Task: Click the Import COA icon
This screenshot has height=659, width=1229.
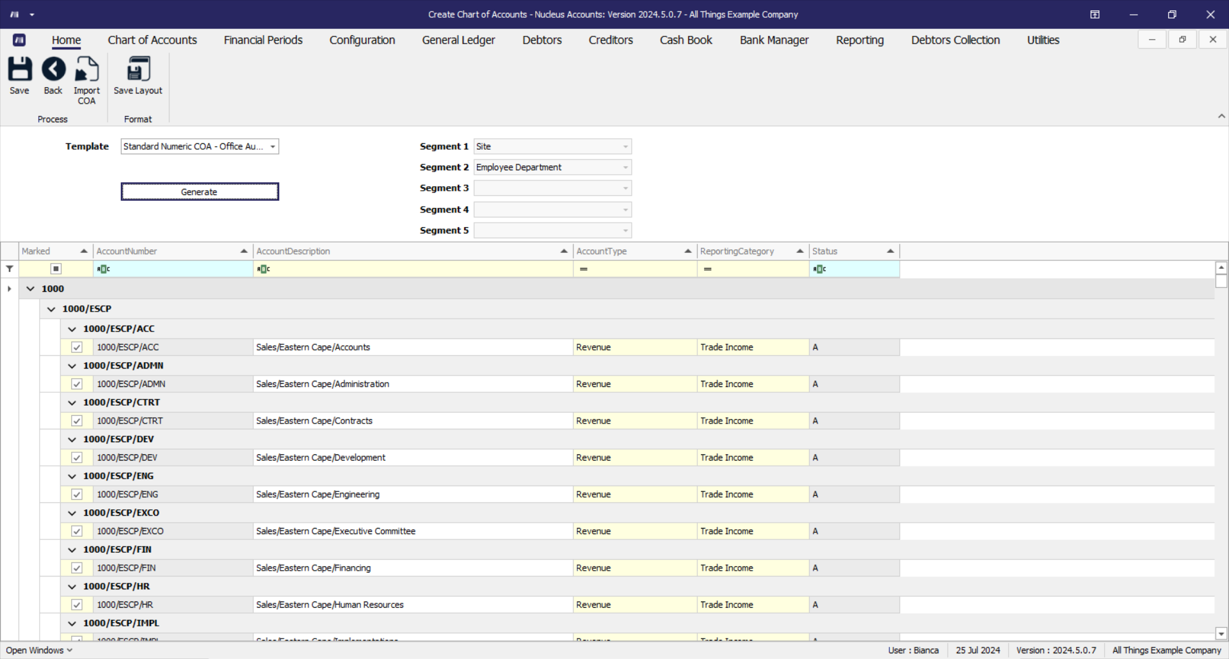Action: 86,69
